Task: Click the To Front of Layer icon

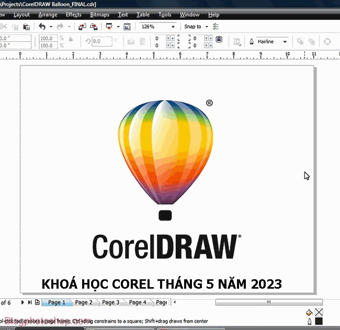Action: (x=300, y=41)
